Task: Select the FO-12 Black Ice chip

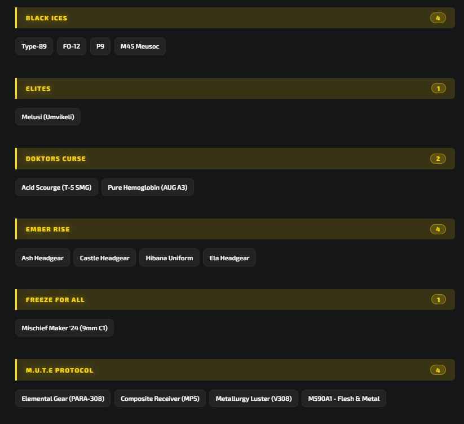Action: [x=71, y=46]
